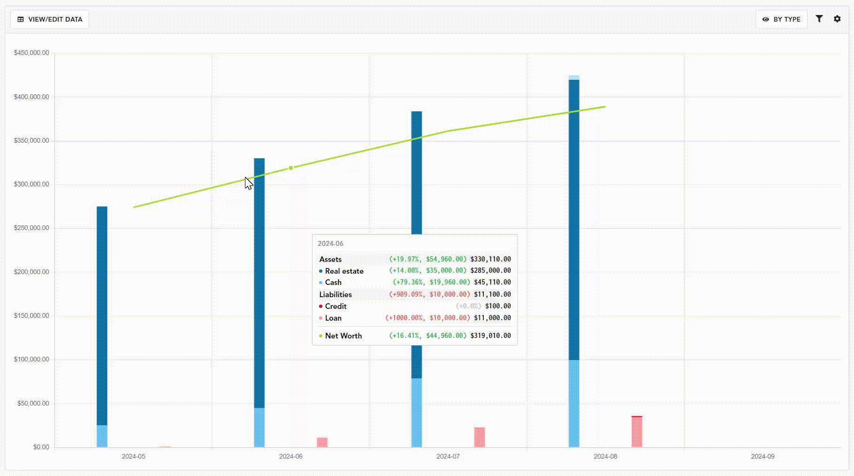Click the 2024-07 cash bar segment
The width and height of the screenshot is (854, 476).
[417, 413]
